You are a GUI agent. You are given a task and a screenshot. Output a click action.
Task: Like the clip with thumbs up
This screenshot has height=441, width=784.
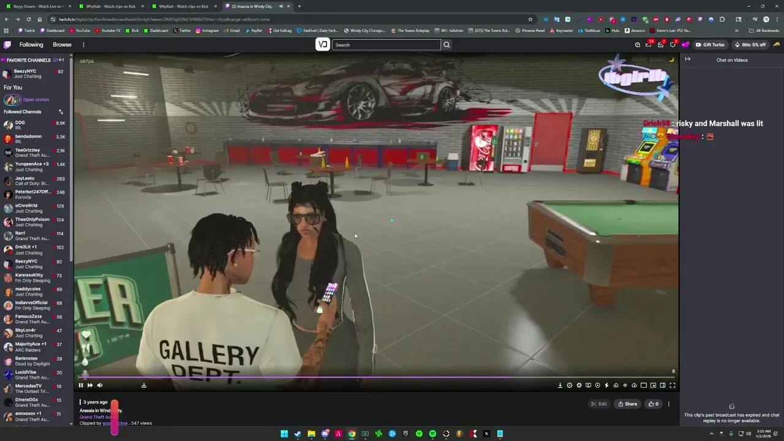[653, 404]
